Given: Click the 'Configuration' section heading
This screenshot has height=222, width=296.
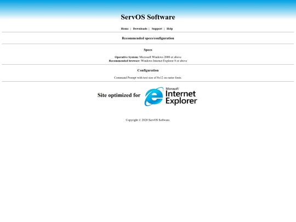Looking at the screenshot, I should click(x=148, y=70).
